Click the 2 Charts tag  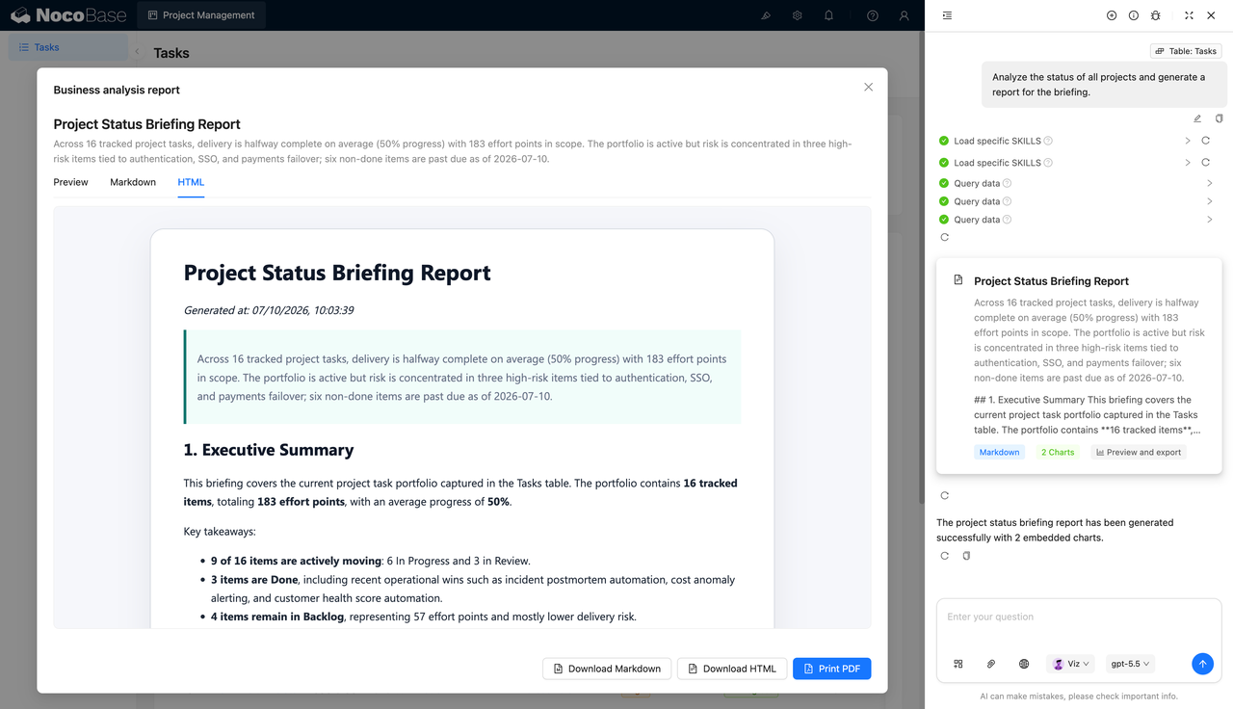click(1058, 452)
